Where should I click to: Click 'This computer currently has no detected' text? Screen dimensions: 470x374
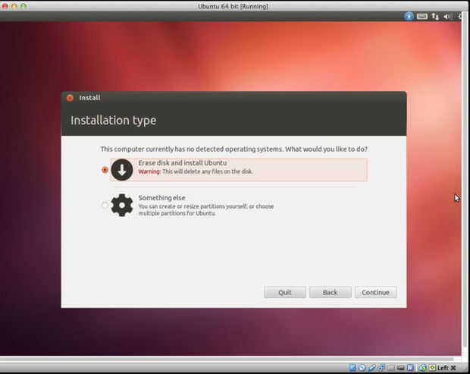[x=233, y=149]
